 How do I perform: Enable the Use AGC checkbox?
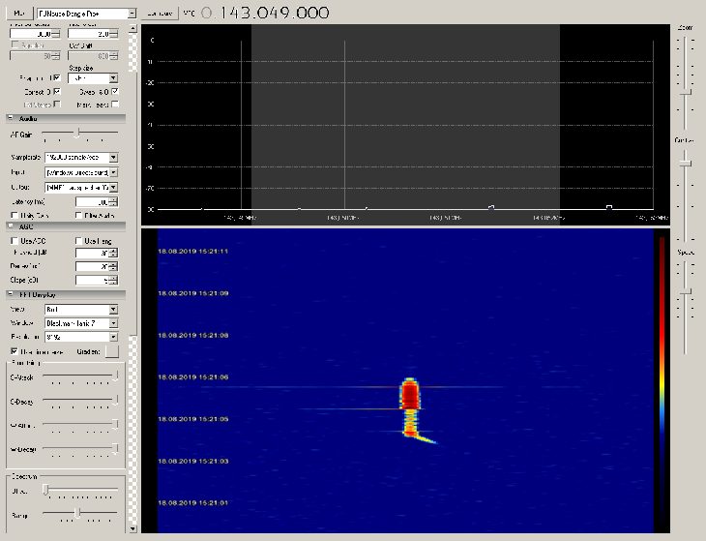(14, 240)
